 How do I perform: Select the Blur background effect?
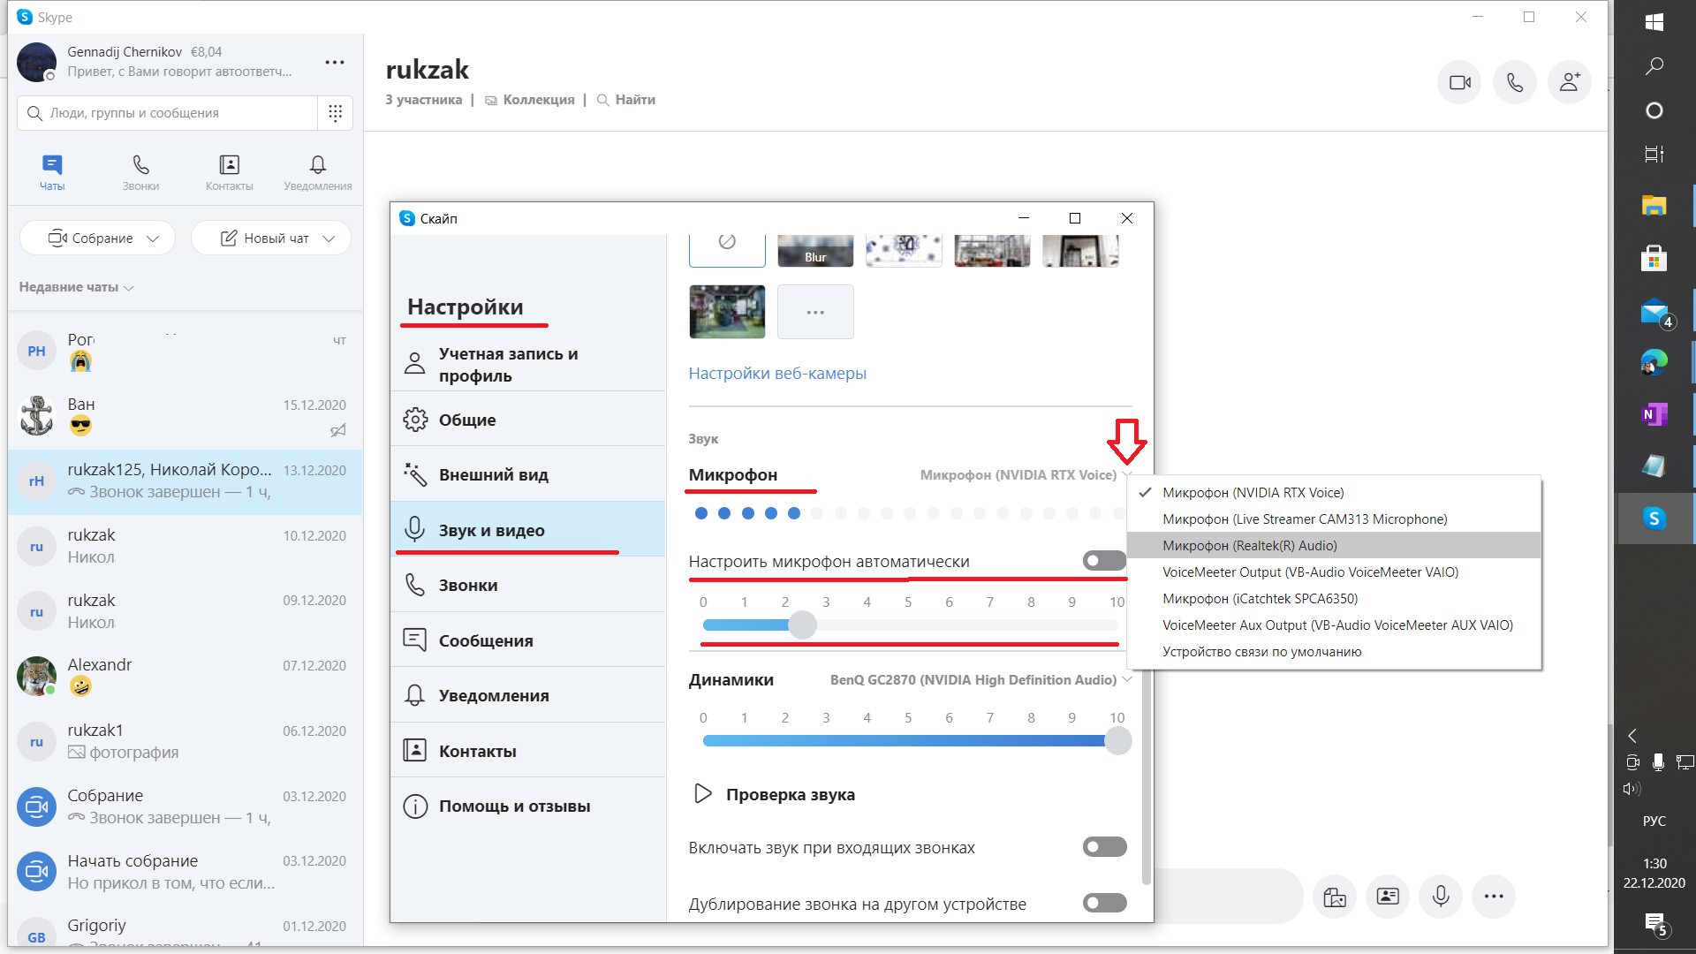[815, 250]
